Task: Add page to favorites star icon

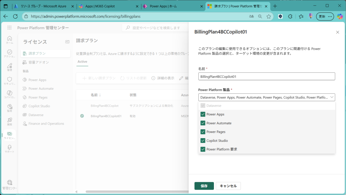Action: tap(269, 16)
